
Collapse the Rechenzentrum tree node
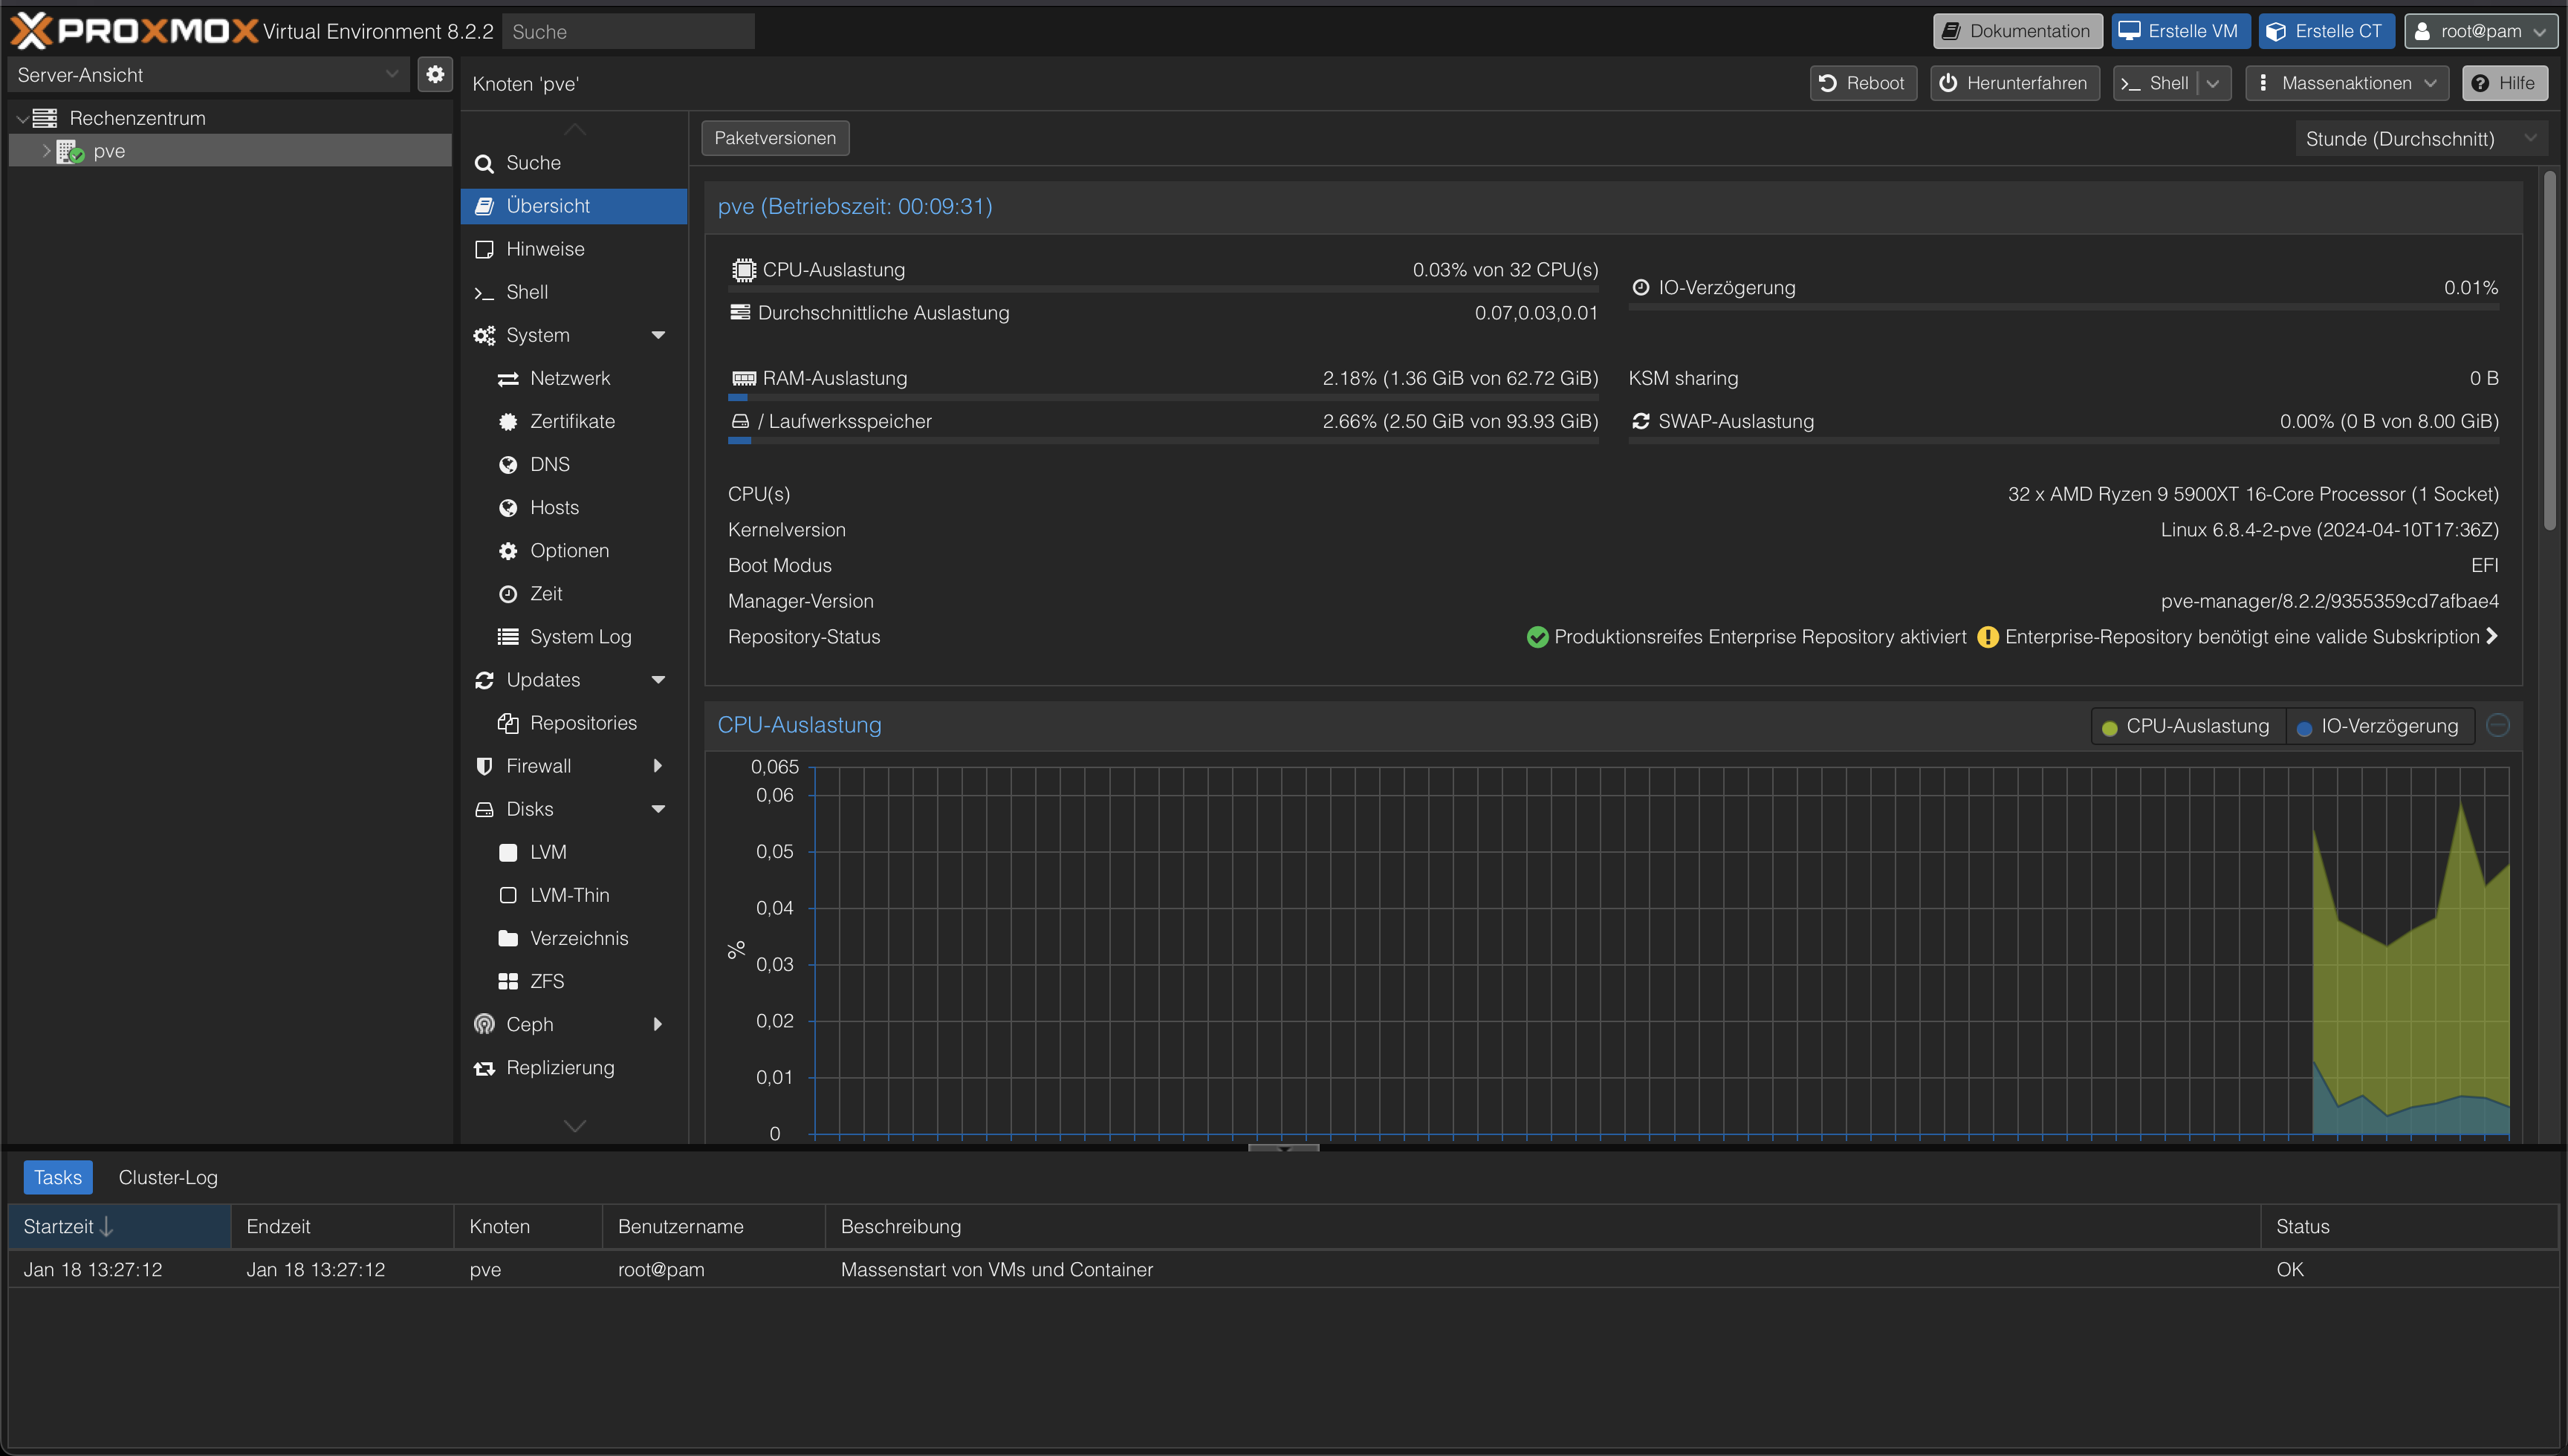coord(22,119)
